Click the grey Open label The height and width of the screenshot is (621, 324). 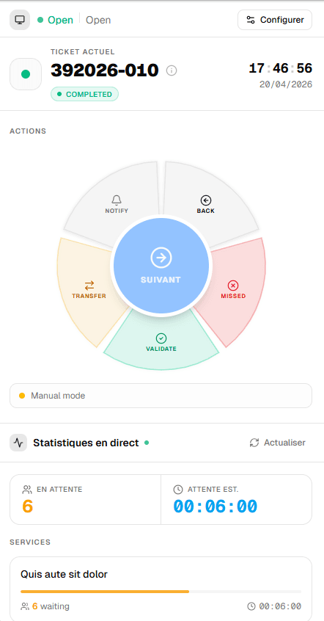click(98, 20)
